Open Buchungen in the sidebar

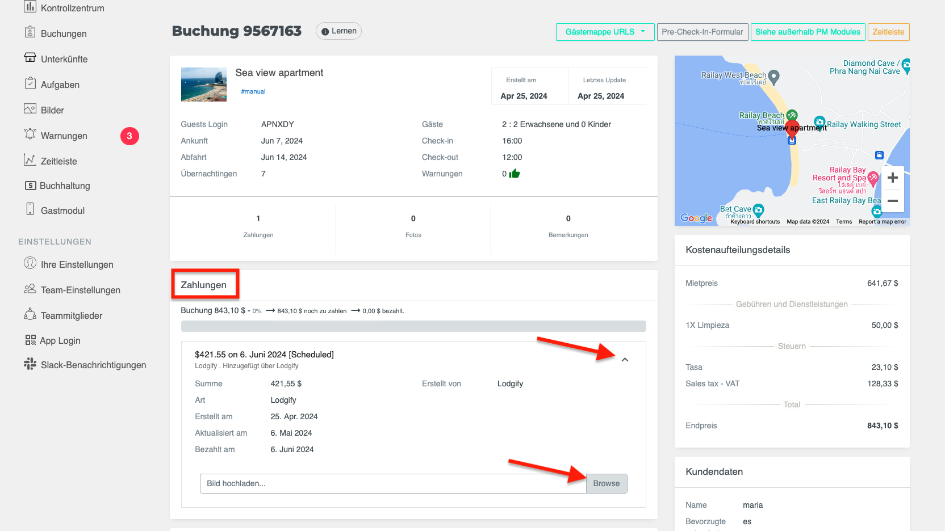click(x=64, y=33)
